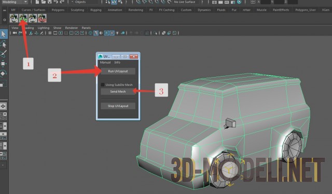The width and height of the screenshot is (332, 194).
Task: Open the Rendering shelf tab
Action: [136, 10]
